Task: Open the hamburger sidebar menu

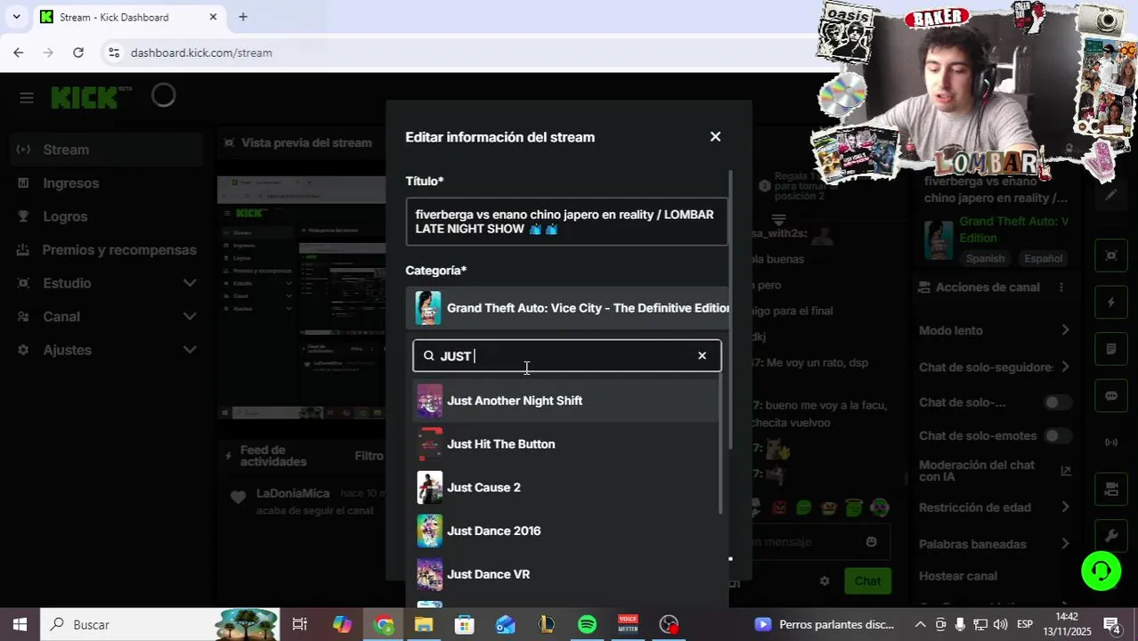Action: [x=26, y=97]
